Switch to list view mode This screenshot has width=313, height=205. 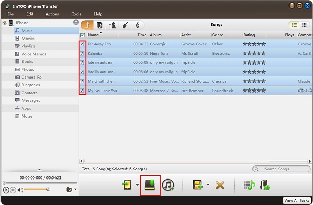tap(294, 25)
